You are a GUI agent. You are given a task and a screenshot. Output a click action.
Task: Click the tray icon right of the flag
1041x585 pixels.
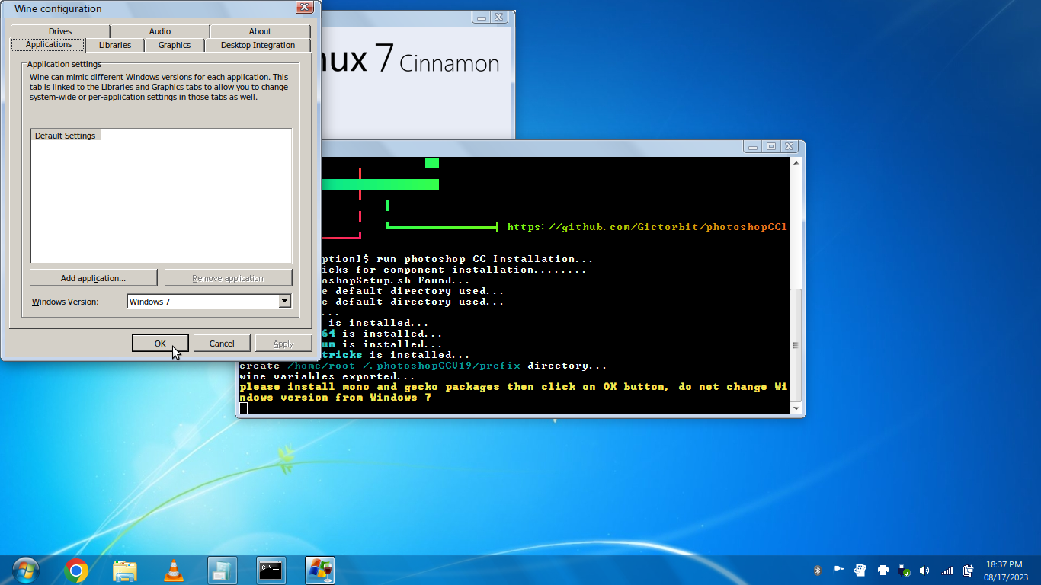860,570
